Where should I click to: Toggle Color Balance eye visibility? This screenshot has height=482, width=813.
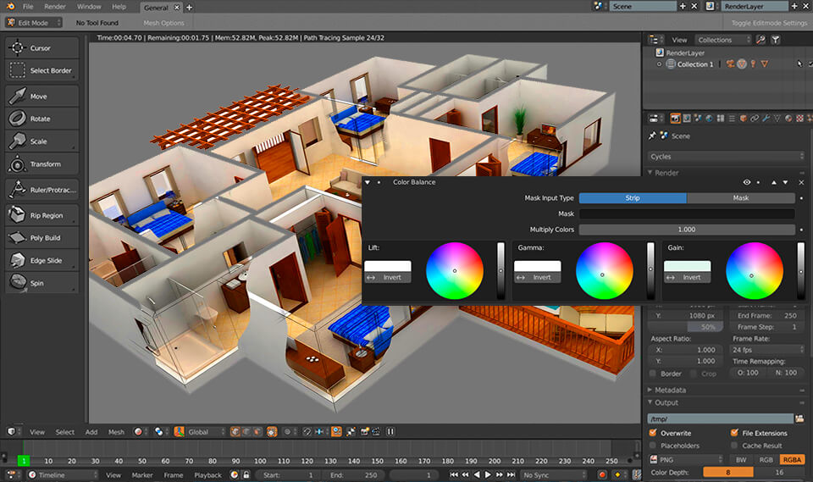tap(747, 182)
